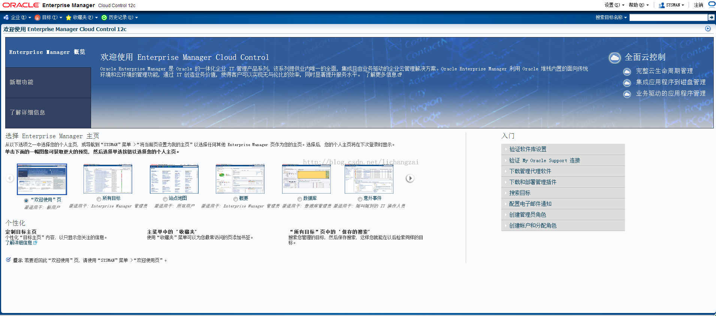Select the 概要 radio button
The image size is (716, 316).
[236, 199]
